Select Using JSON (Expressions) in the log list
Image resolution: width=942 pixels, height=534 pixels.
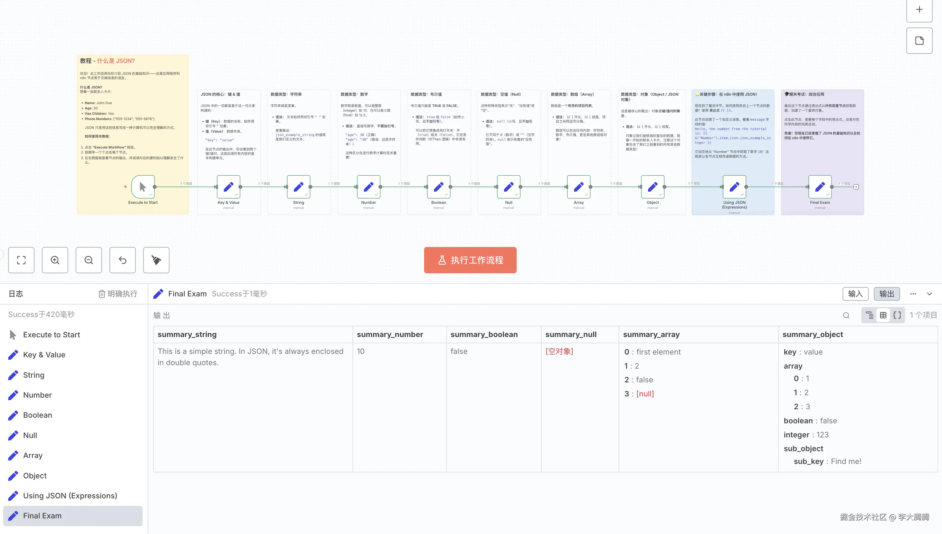pos(70,496)
